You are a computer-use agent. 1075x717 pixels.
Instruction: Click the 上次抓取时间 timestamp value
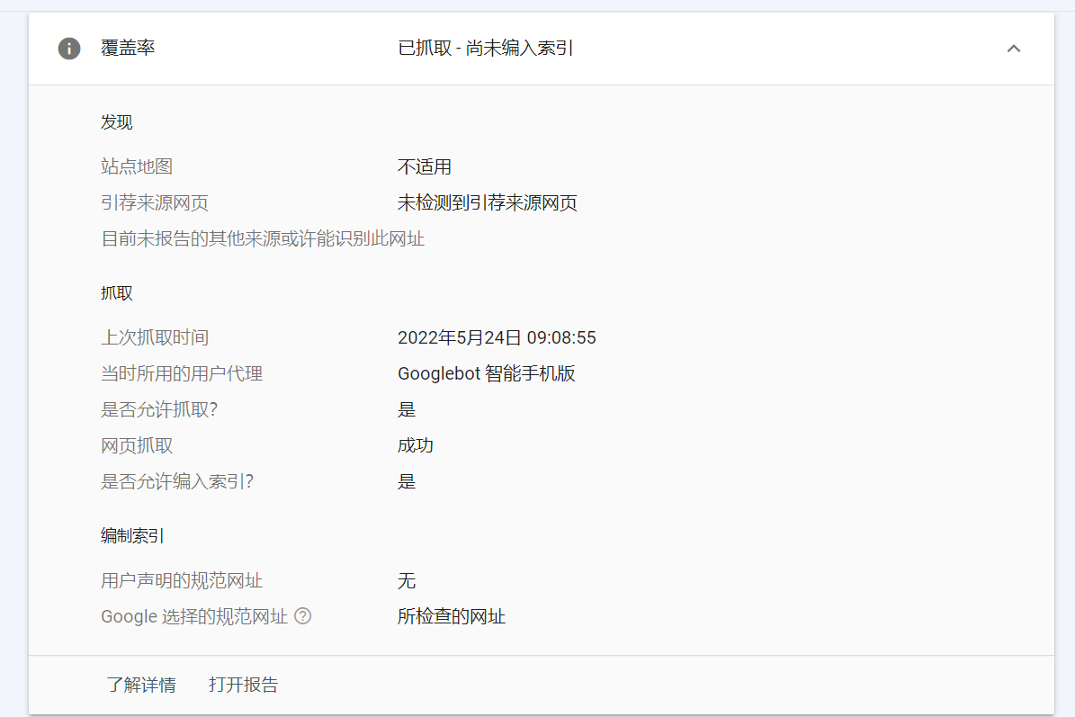pyautogui.click(x=497, y=336)
